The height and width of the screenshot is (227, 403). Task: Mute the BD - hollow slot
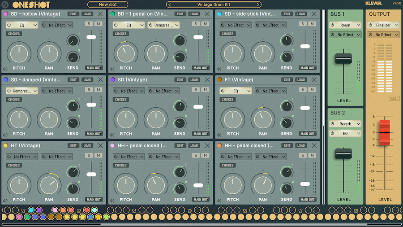pos(98,24)
